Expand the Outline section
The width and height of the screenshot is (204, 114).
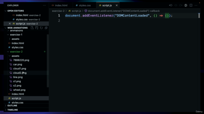coord(12,105)
